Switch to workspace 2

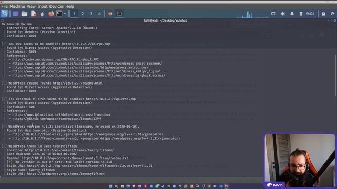pos(83,14)
